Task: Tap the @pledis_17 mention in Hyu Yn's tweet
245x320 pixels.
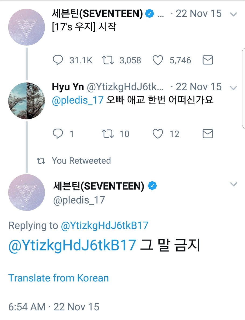Action: (x=78, y=100)
